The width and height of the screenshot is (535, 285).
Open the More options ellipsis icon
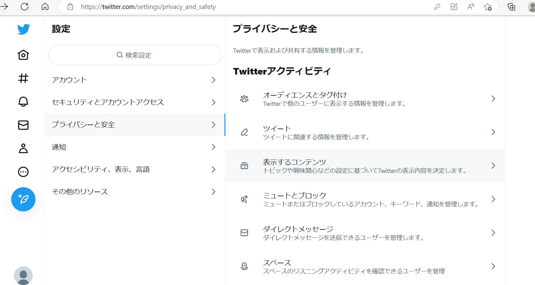point(23,172)
